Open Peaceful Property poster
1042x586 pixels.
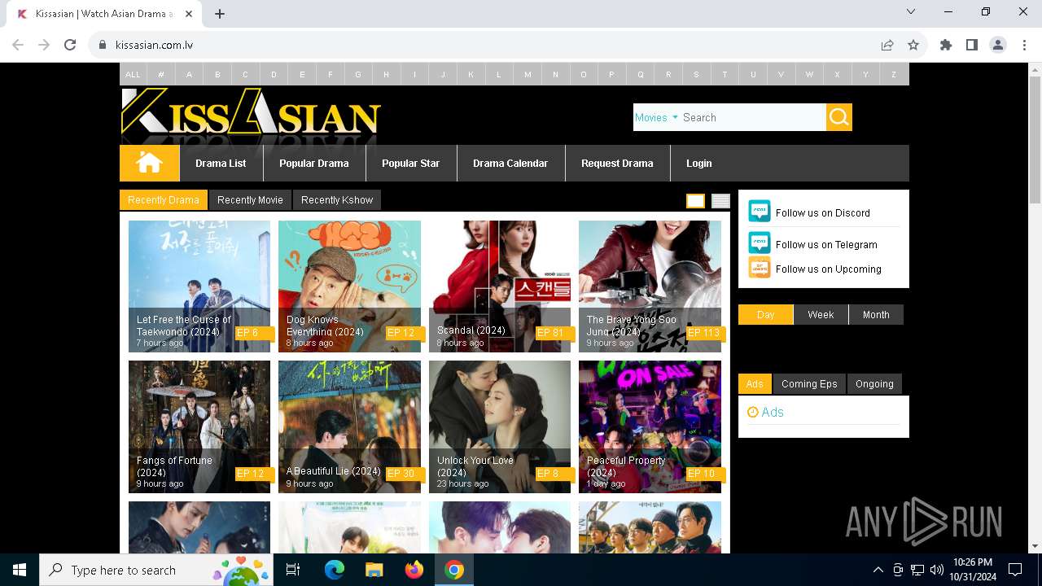[x=650, y=426]
